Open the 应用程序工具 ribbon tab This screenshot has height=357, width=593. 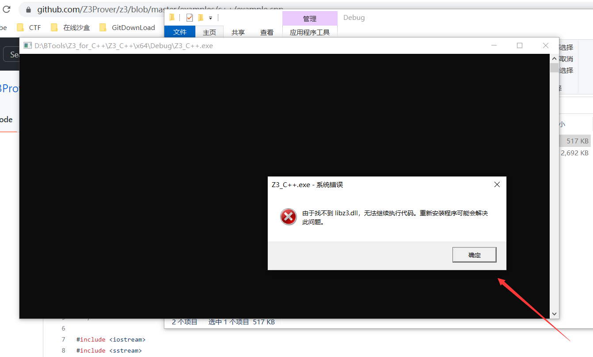pyautogui.click(x=310, y=32)
